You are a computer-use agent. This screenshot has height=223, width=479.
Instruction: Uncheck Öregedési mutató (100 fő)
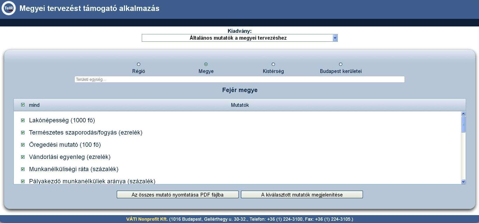click(23, 145)
